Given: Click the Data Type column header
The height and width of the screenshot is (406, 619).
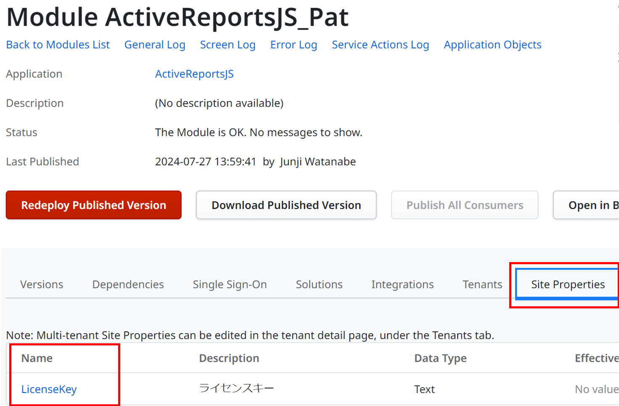Looking at the screenshot, I should coord(440,358).
